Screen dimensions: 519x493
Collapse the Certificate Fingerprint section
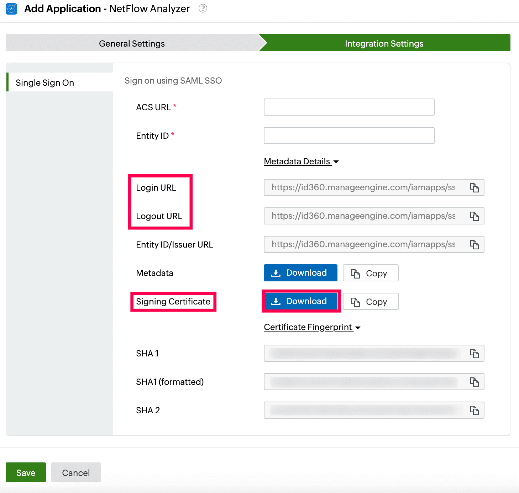(312, 327)
